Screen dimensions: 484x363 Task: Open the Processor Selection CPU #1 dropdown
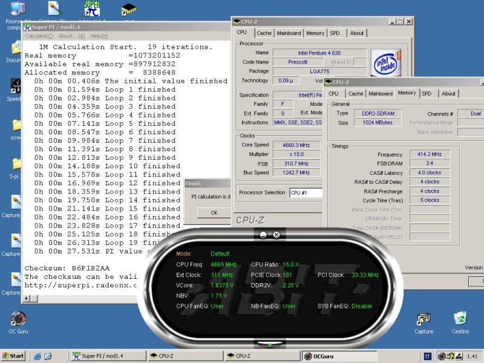[x=306, y=193]
